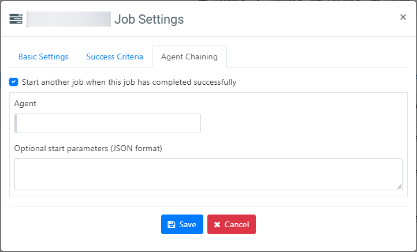Click the grey strip at the Agent field's left edge
Viewport: 417px width, 252px height.
click(x=16, y=123)
